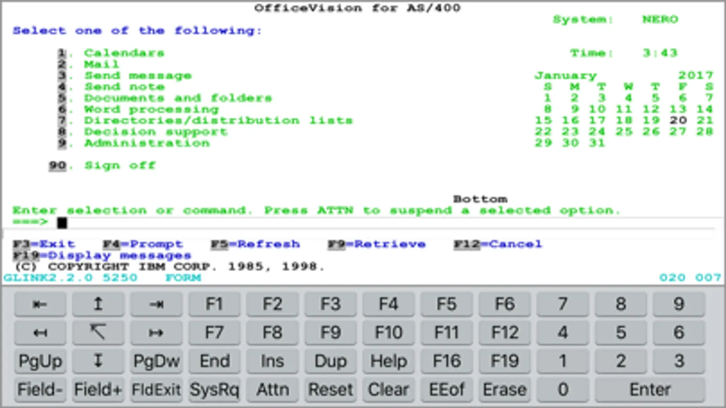
Task: Click the F3=Exit hotspot text
Action: 44,244
